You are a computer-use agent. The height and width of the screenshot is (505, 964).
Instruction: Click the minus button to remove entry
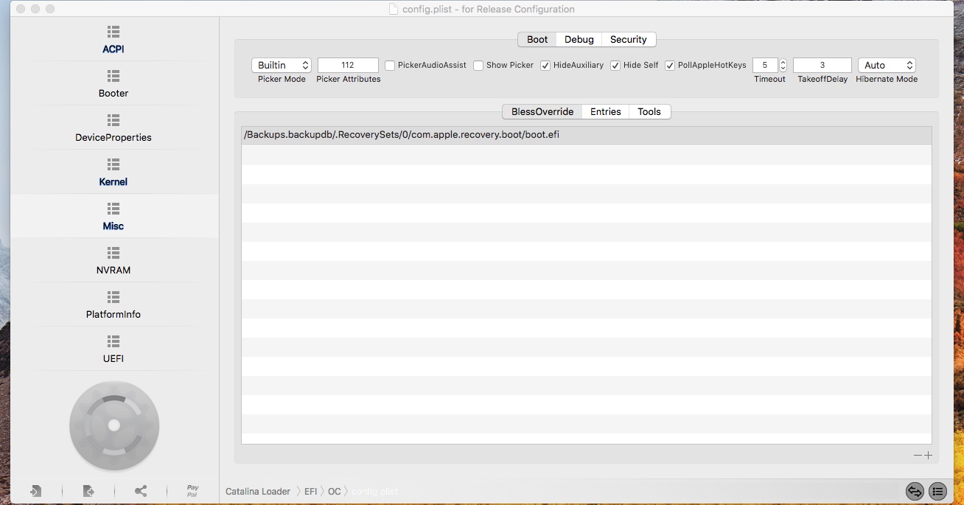(x=918, y=456)
